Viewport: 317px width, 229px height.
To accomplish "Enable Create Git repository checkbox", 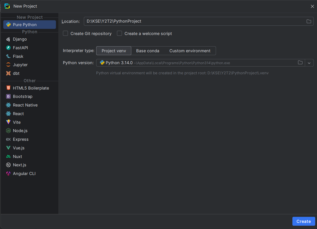I will coord(65,33).
